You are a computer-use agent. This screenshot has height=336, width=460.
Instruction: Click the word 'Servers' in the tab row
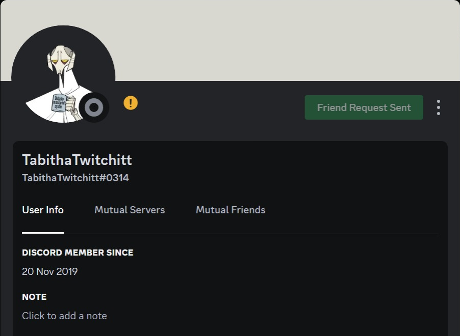[147, 210]
